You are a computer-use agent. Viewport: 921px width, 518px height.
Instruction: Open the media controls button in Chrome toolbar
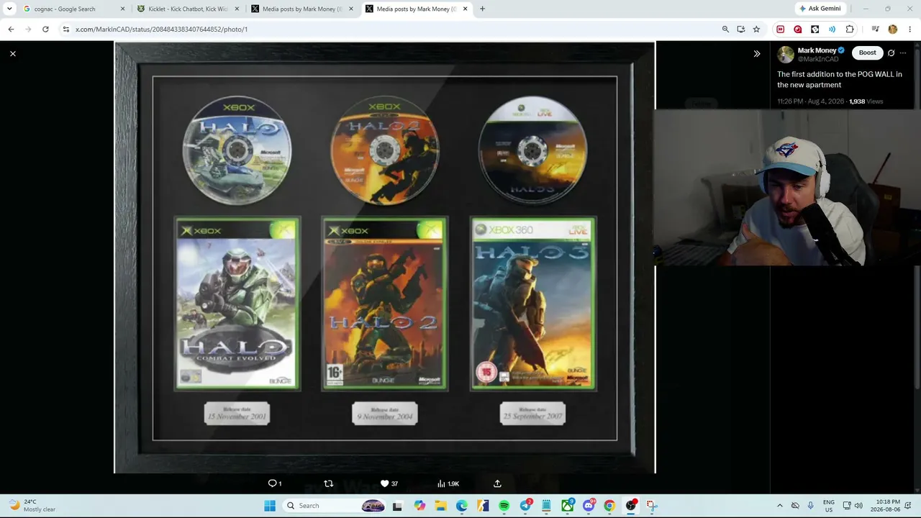tap(875, 29)
